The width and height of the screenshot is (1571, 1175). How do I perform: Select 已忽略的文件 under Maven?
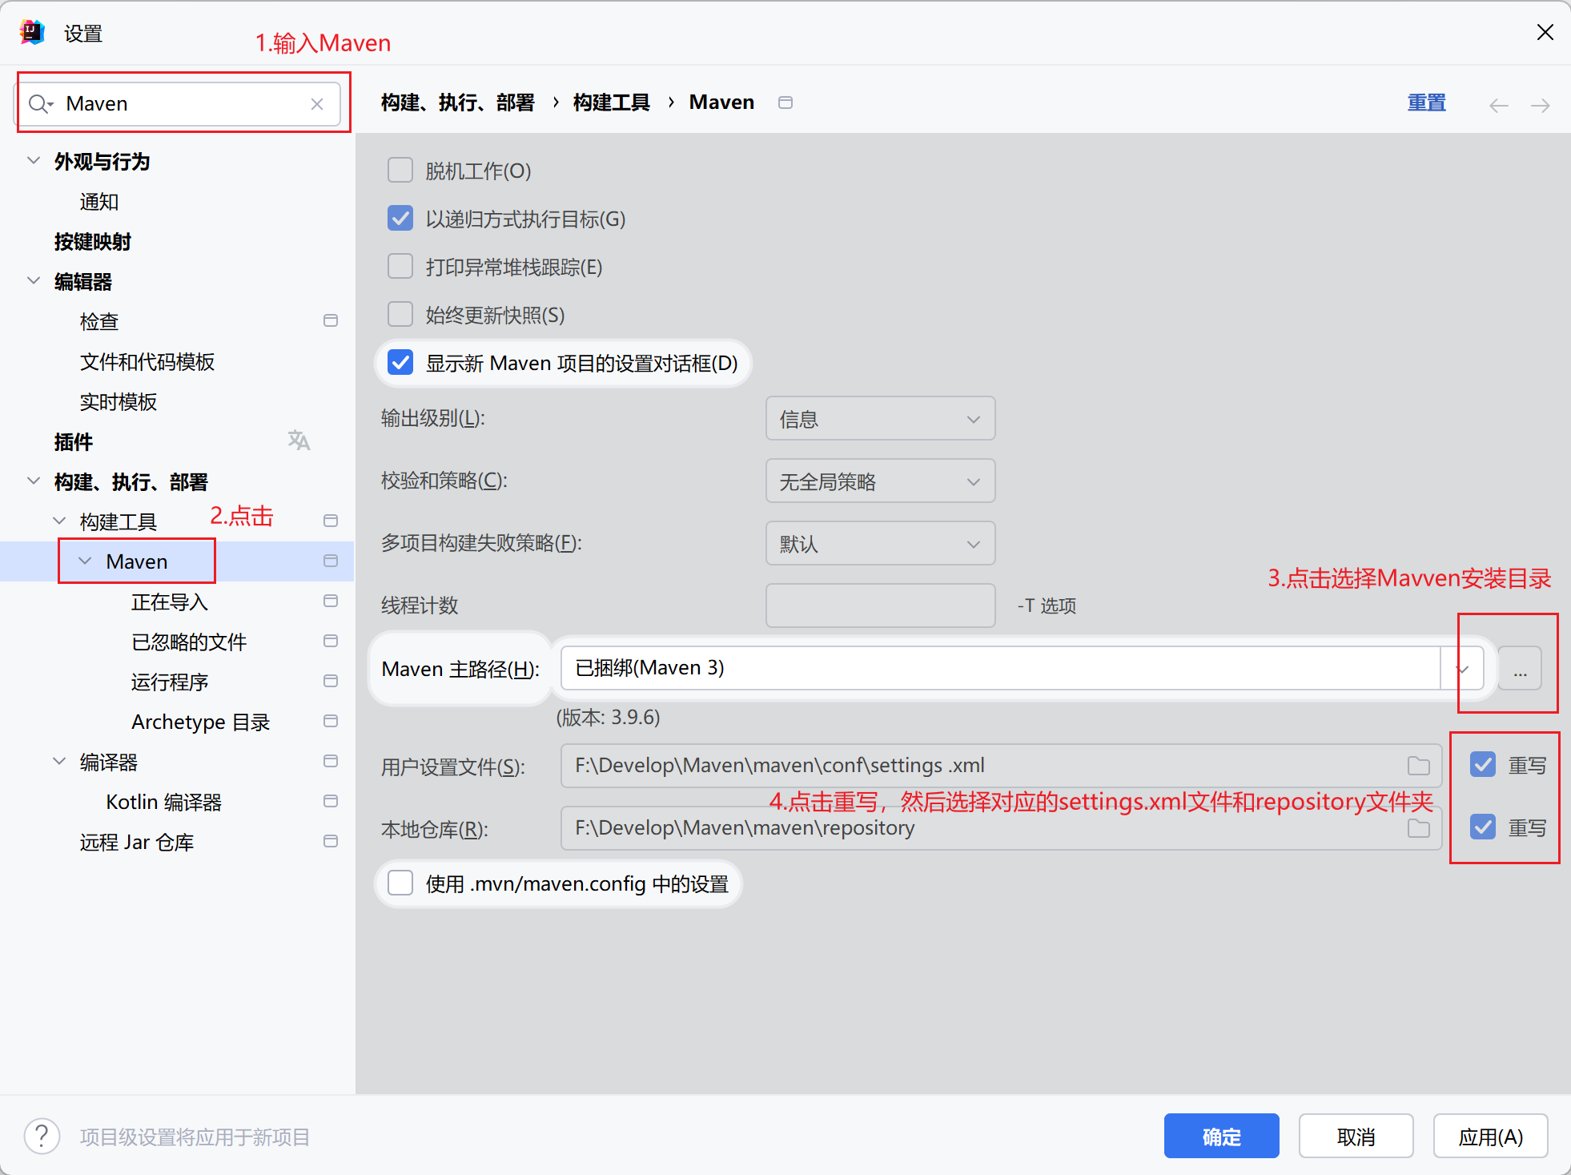click(189, 642)
